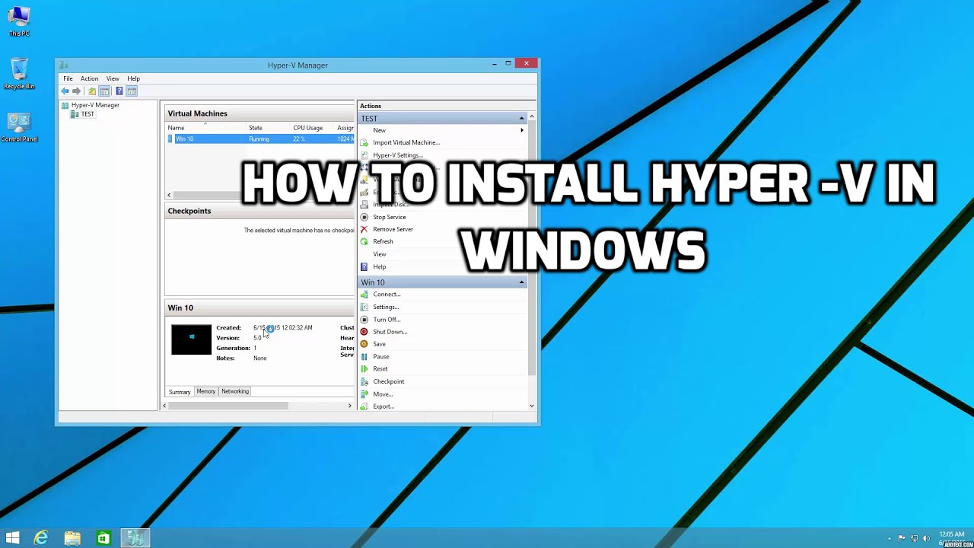Screen dimensions: 974x548
Task: Click Checkpoint action text
Action: coord(389,381)
